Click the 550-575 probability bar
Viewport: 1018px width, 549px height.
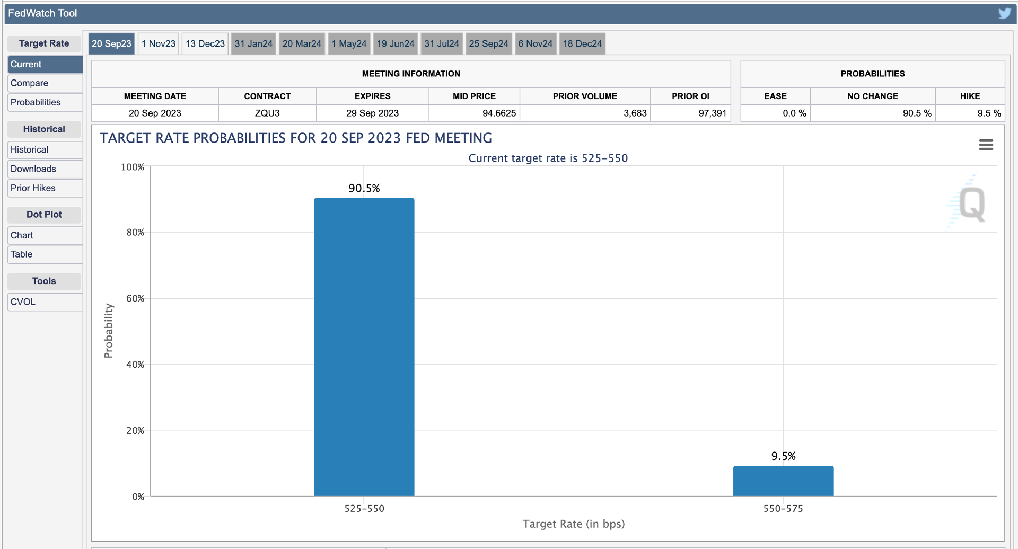pos(783,481)
